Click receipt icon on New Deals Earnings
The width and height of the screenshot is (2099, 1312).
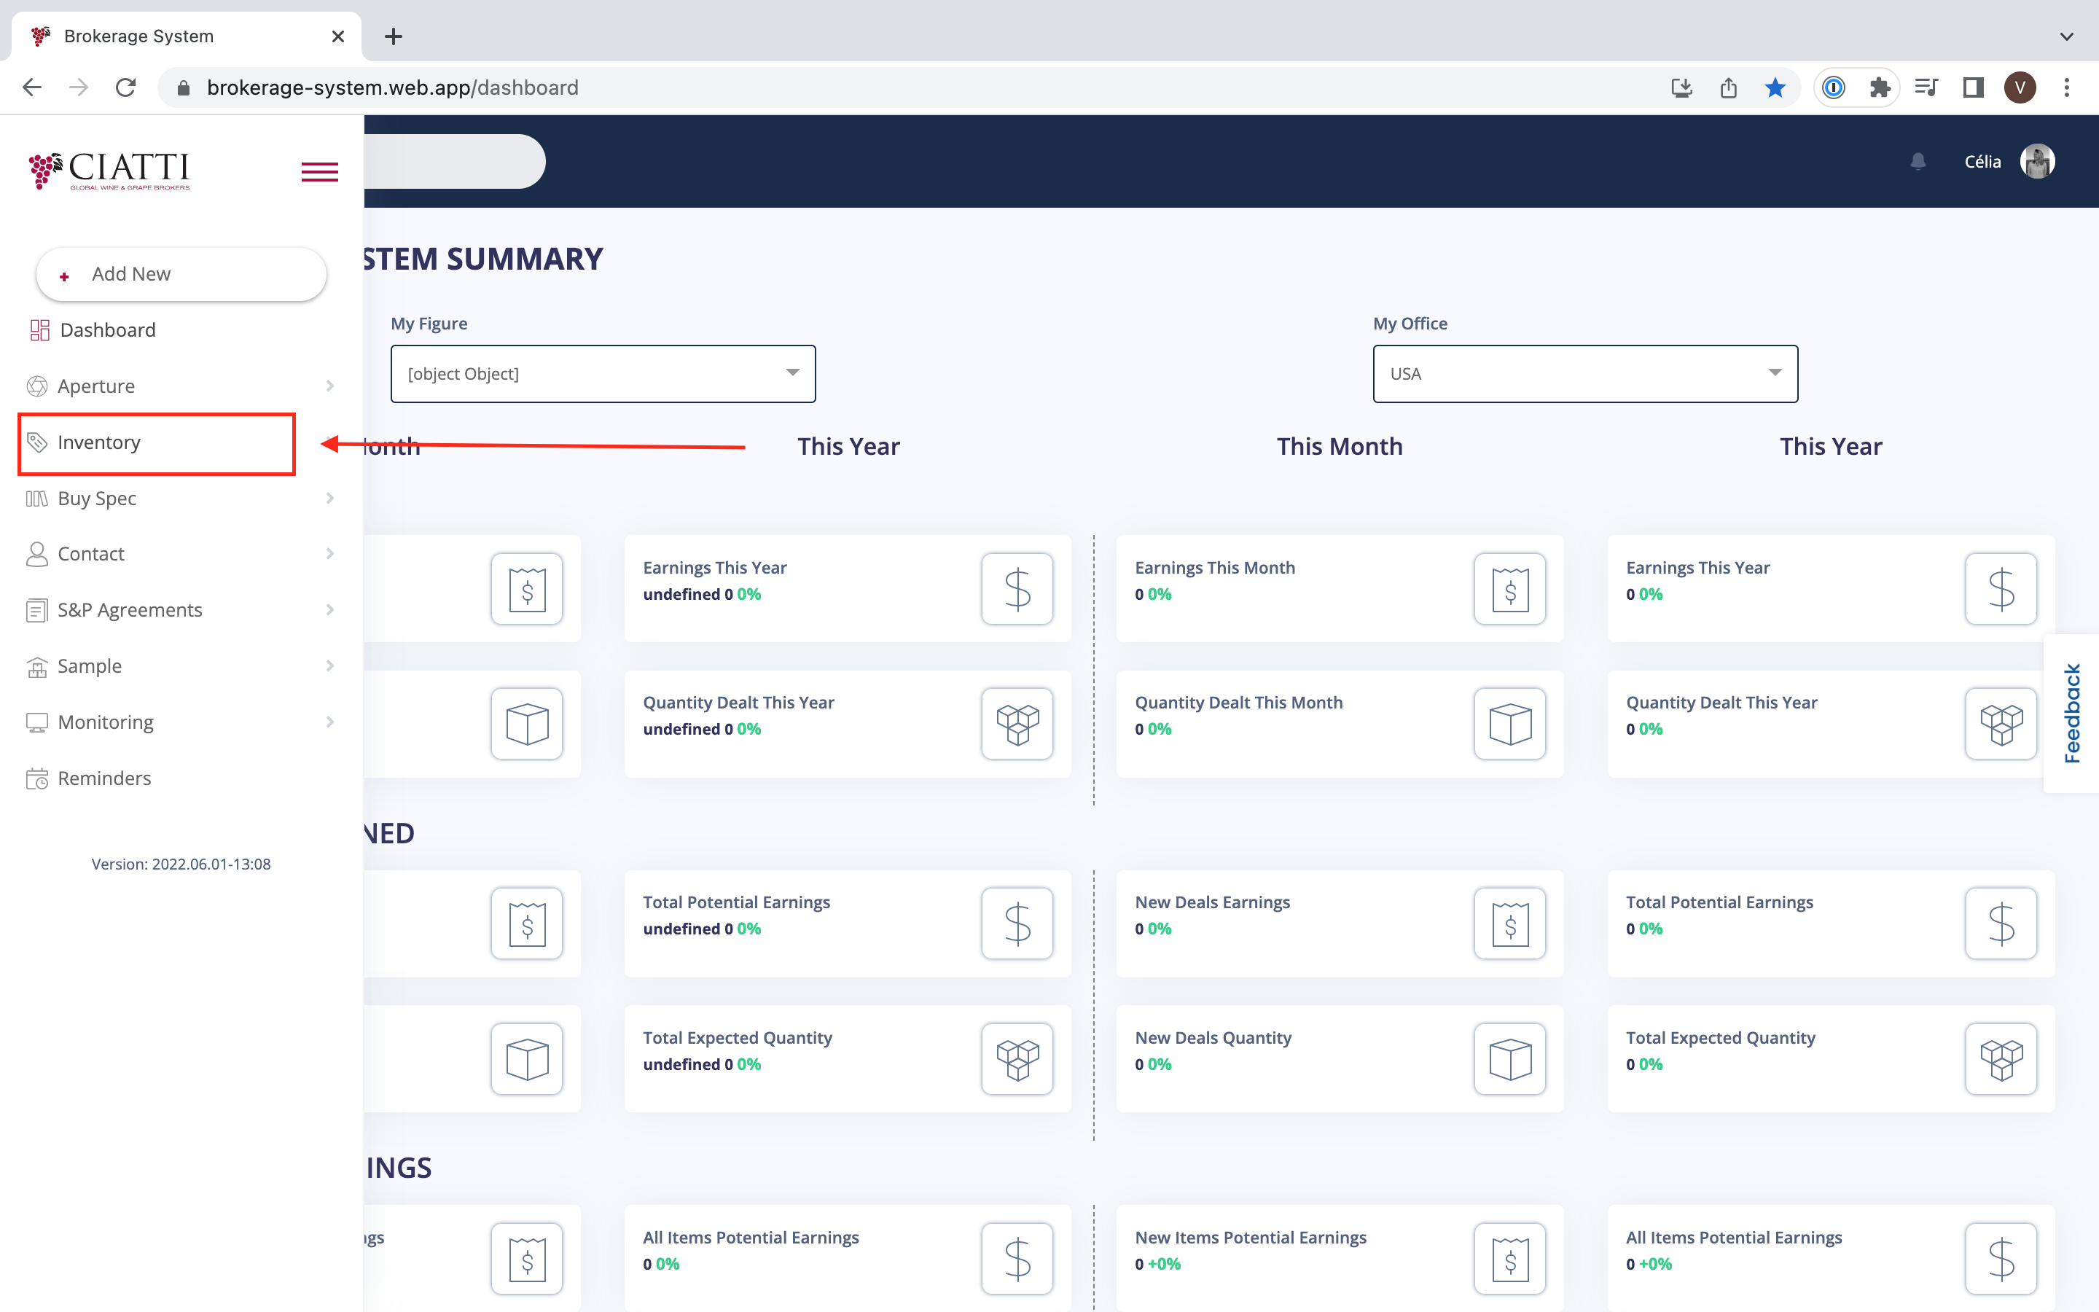[1509, 924]
